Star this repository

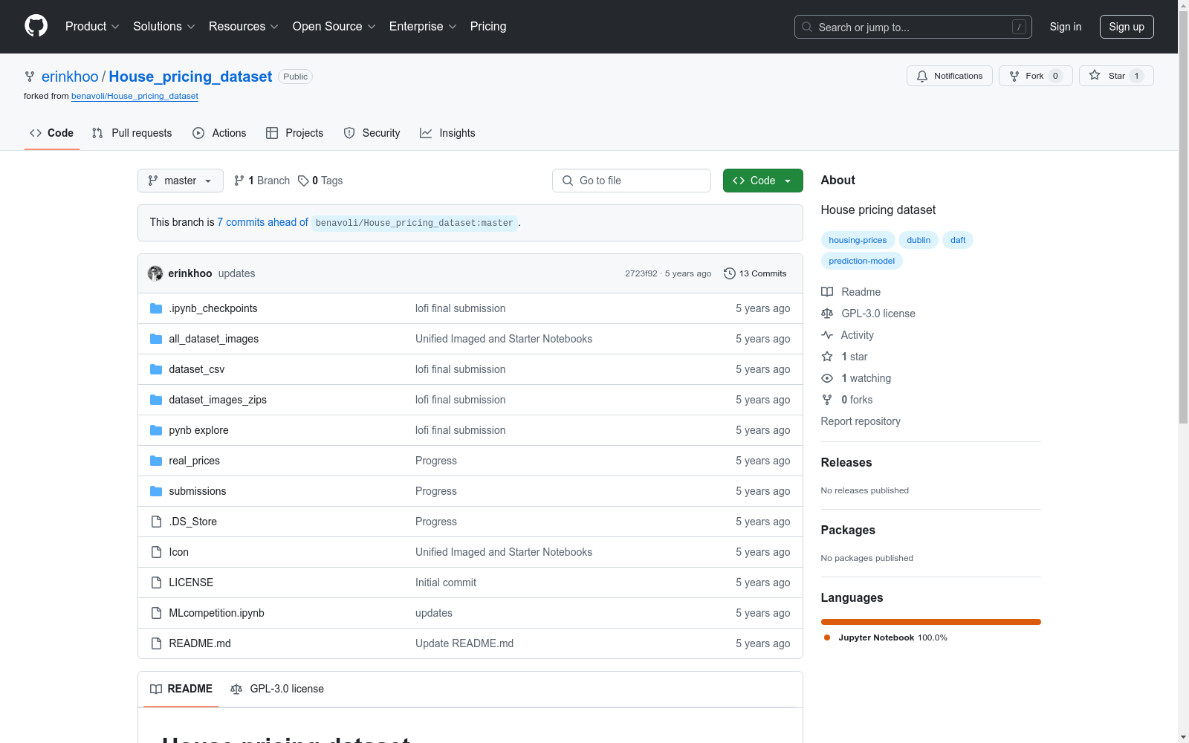pyautogui.click(x=1115, y=76)
